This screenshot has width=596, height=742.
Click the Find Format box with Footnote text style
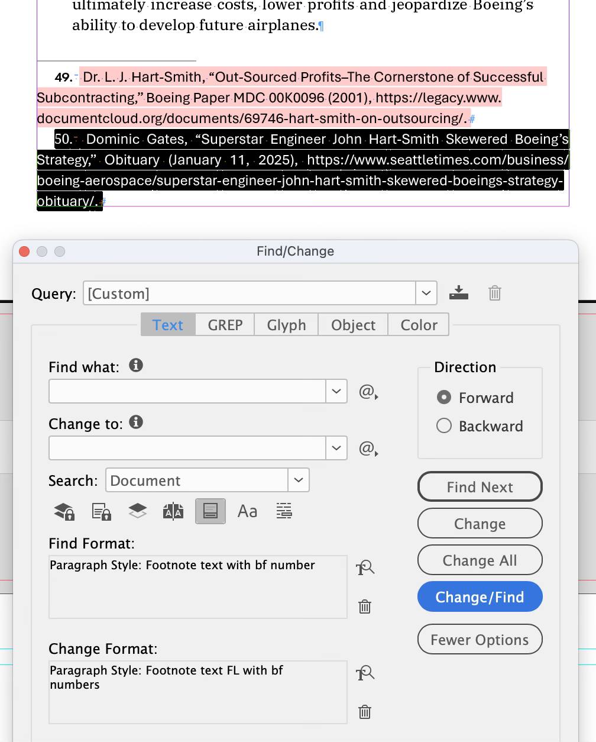pos(198,587)
